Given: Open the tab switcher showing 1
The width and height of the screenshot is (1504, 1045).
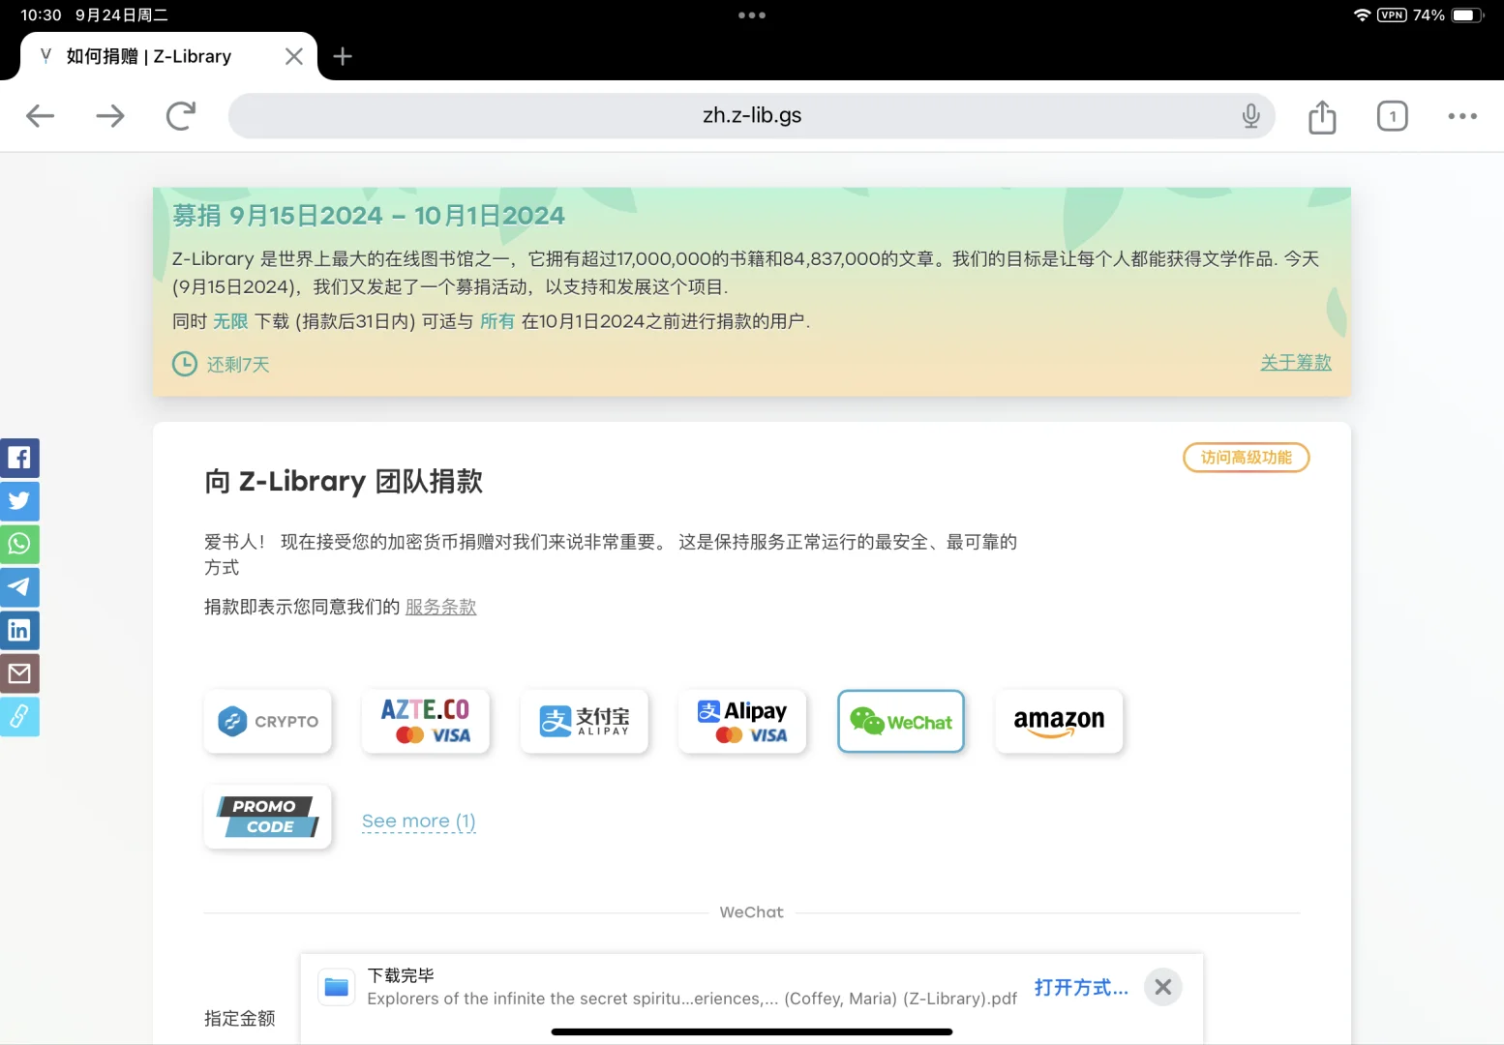Looking at the screenshot, I should 1393,116.
